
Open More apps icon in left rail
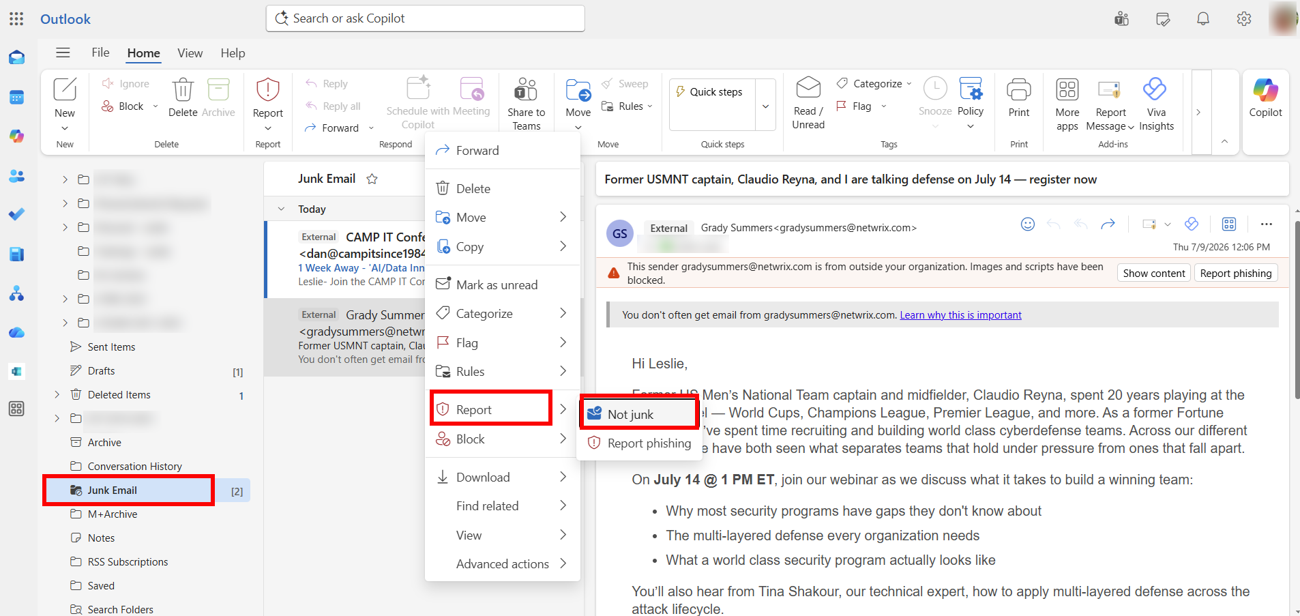(16, 409)
